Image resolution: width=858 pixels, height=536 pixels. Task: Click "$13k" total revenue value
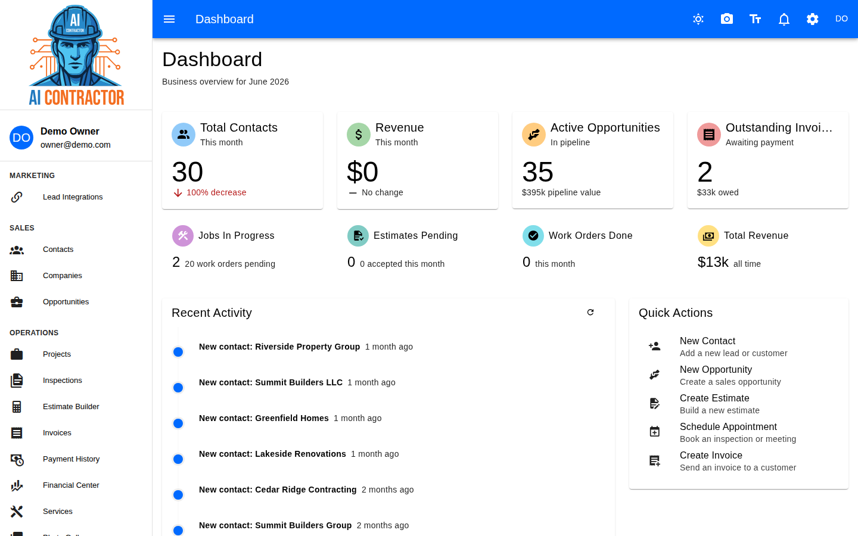pos(713,262)
